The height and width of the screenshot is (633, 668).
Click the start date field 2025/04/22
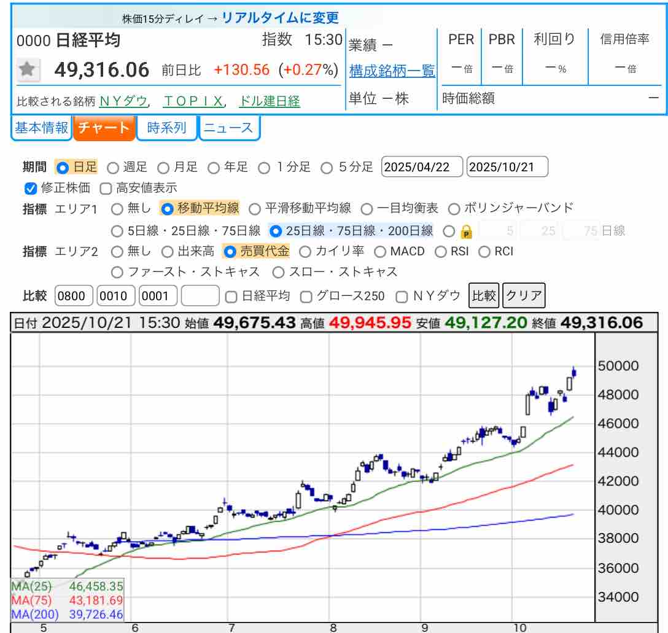tap(422, 167)
